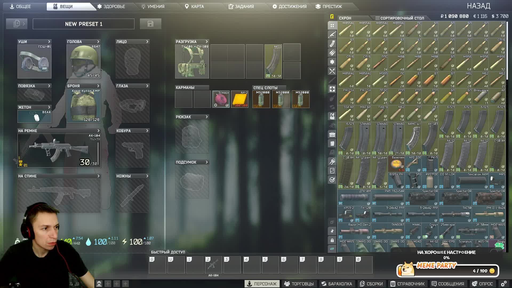The height and width of the screenshot is (288, 512).
Task: Switch to the ЗДОРОВЬЕ tab
Action: [111, 6]
